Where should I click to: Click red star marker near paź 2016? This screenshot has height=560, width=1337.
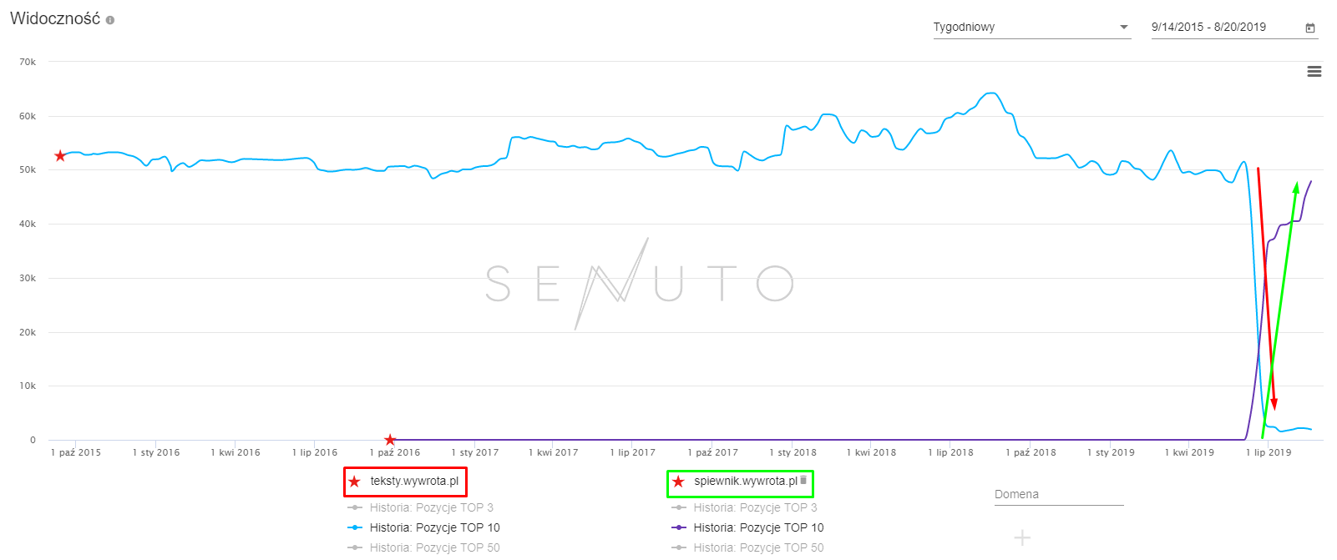pyautogui.click(x=390, y=440)
